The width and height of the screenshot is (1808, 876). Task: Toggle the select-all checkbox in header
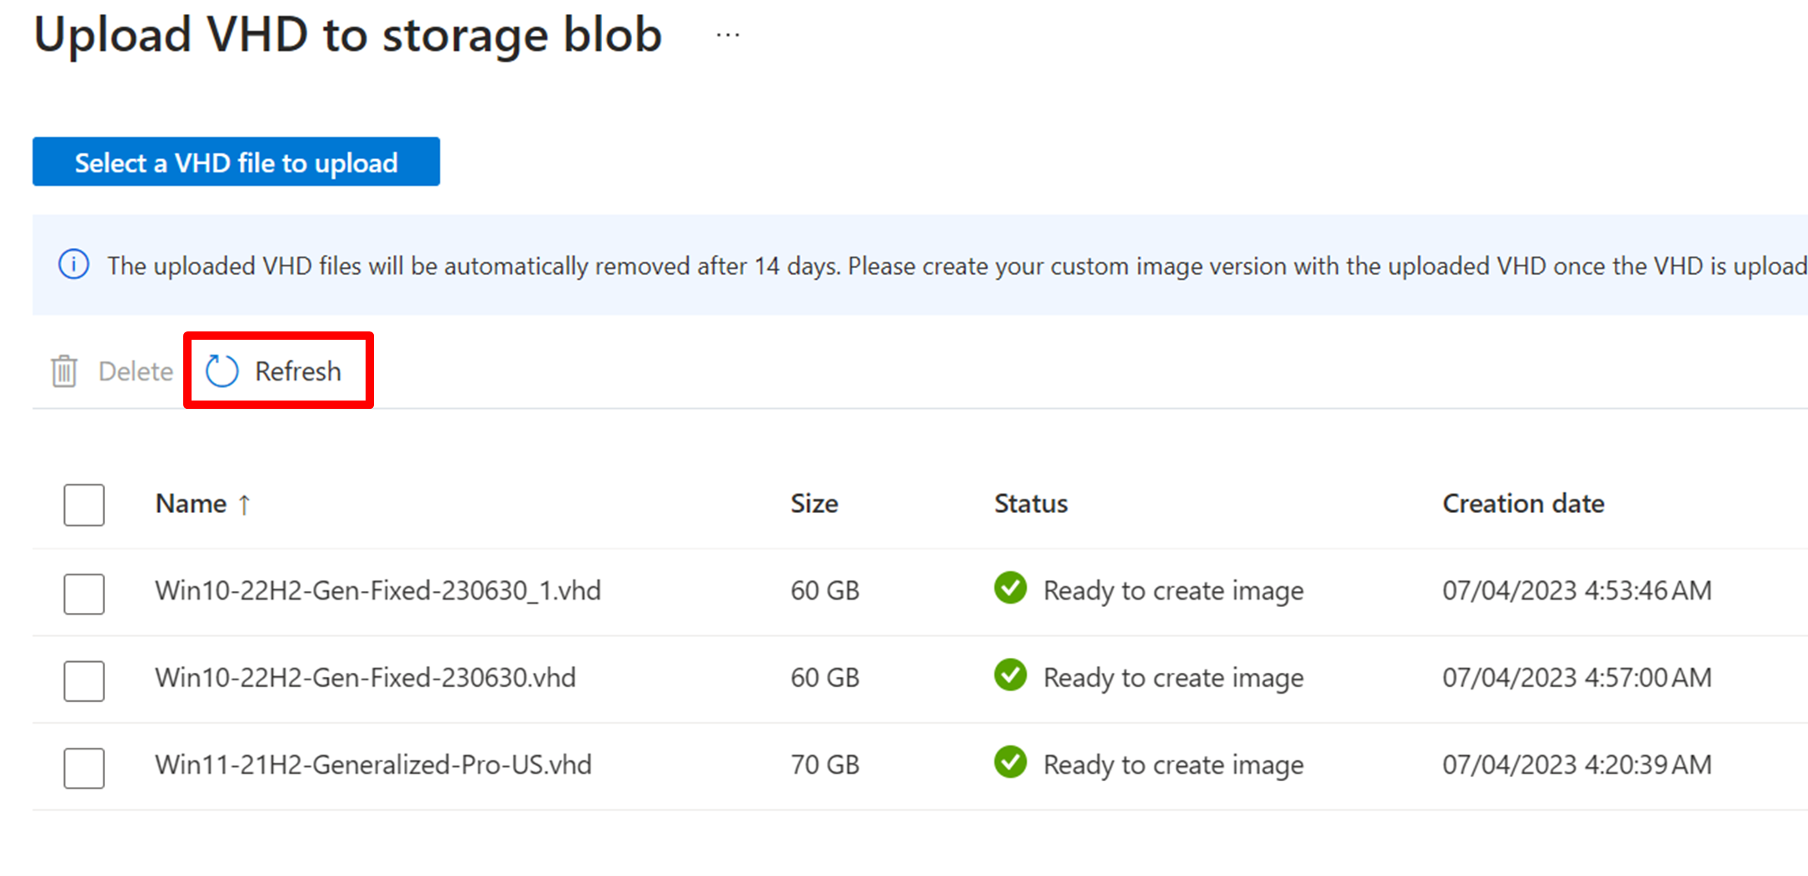84,505
